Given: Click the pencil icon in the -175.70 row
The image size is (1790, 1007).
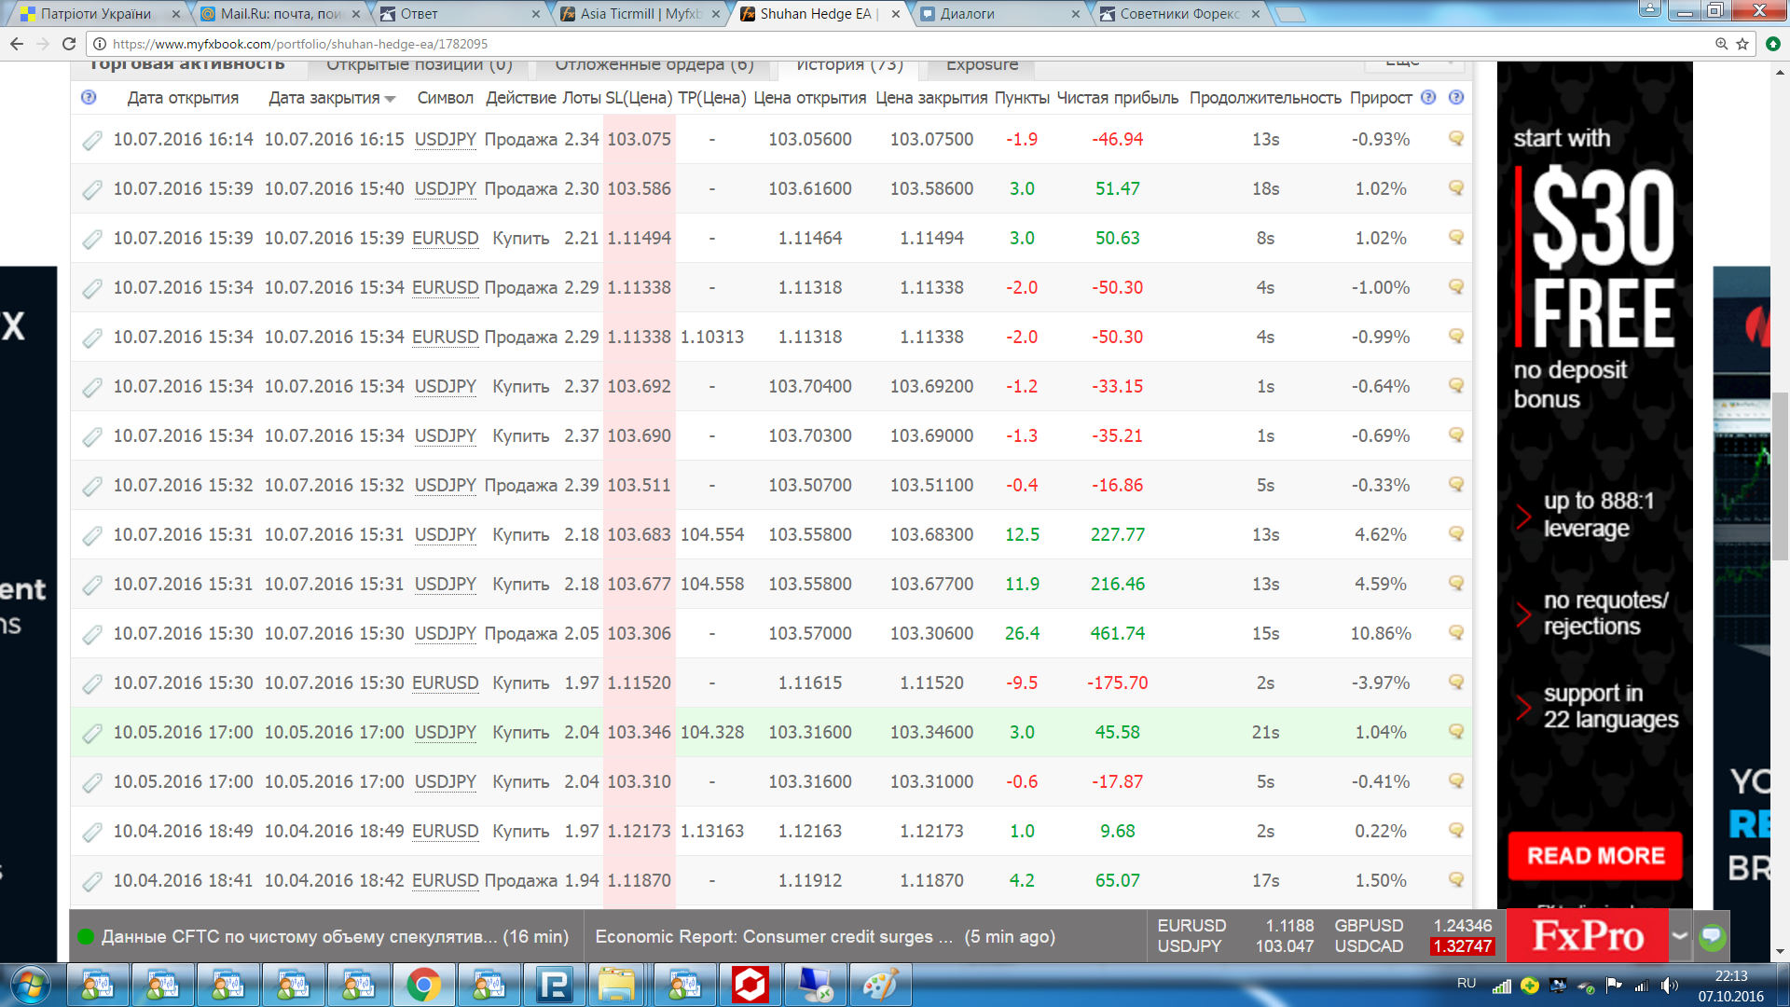Looking at the screenshot, I should [91, 684].
